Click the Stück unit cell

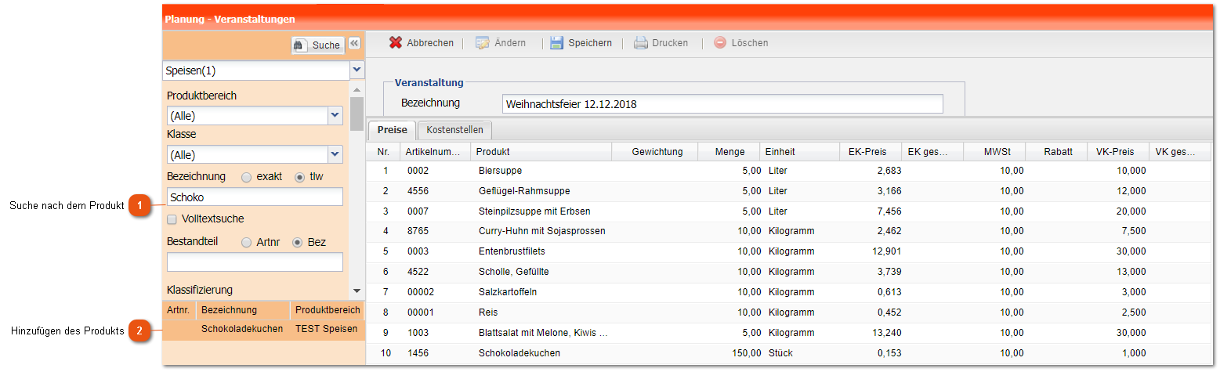780,353
